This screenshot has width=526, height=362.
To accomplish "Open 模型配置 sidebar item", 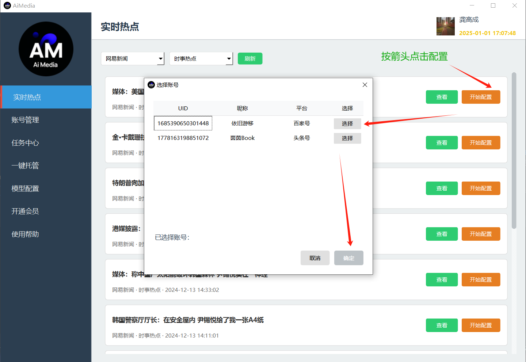I will [25, 188].
